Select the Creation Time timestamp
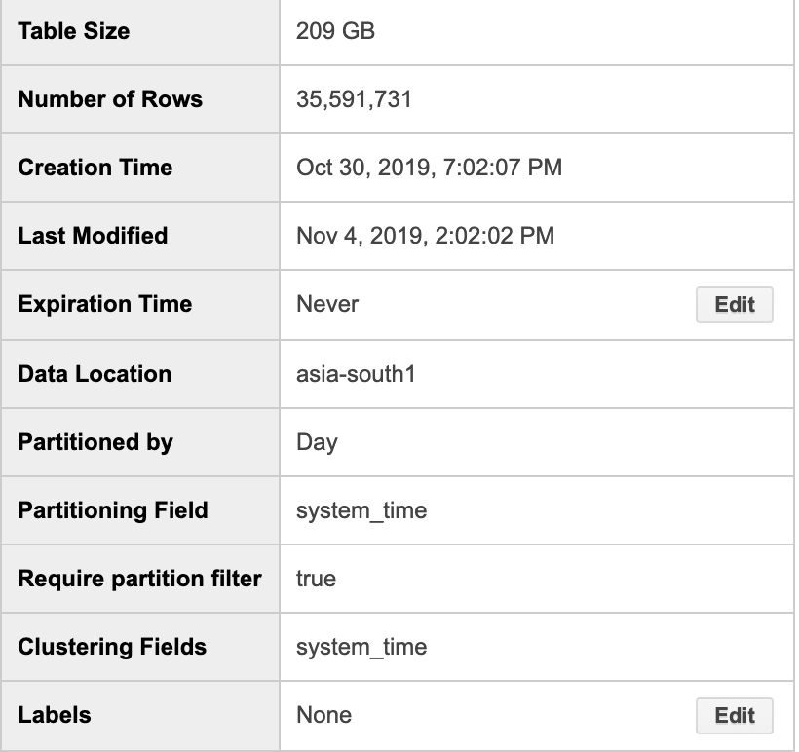This screenshot has height=752, width=799. click(x=429, y=168)
